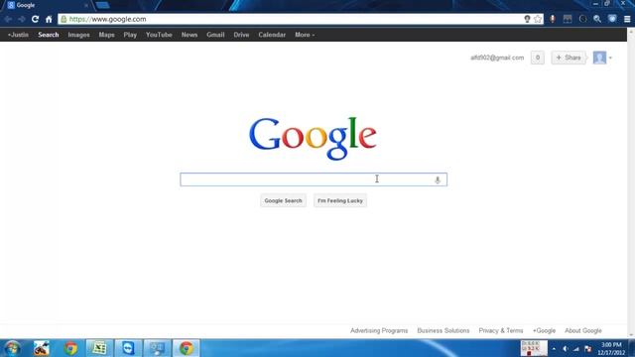Click the network signal tray icon
Viewport: 635px width, 357px height.
(x=576, y=348)
